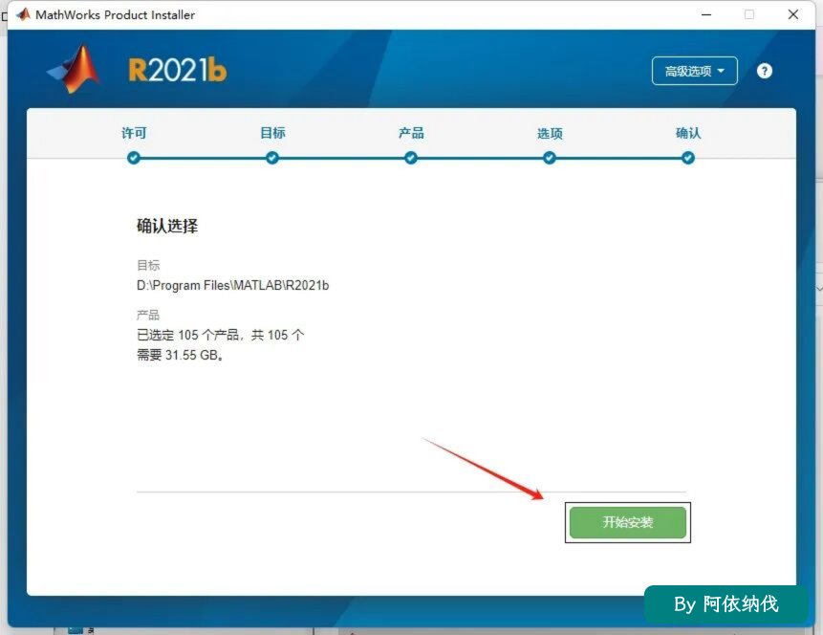
Task: Click the 目标 step checkmark circle
Action: coord(272,158)
